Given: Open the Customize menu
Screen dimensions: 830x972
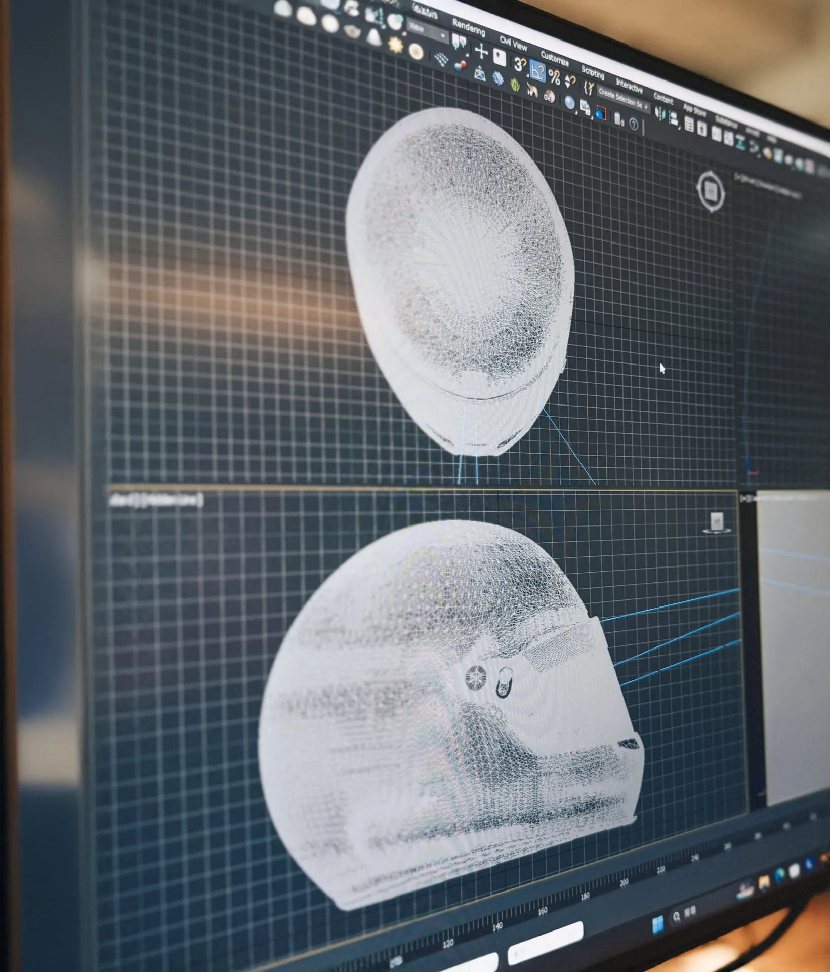Looking at the screenshot, I should tap(555, 58).
